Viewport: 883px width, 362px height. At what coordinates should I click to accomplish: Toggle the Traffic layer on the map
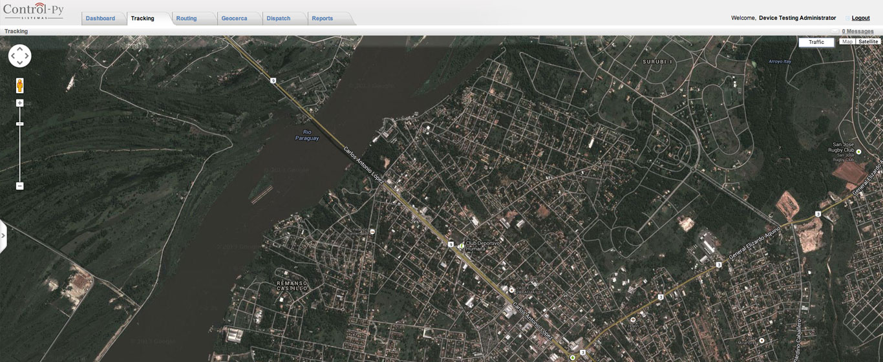click(x=816, y=42)
